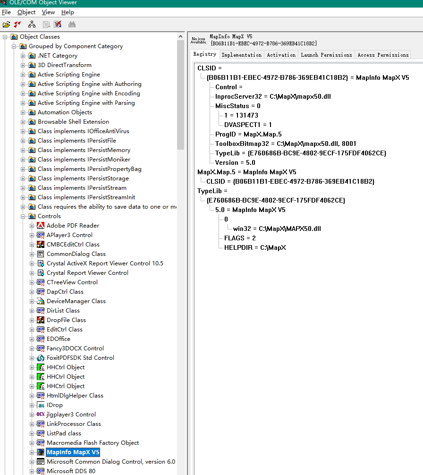The image size is (423, 475).
Task: Collapse Grouped by Component Category node
Action: pyautogui.click(x=14, y=46)
